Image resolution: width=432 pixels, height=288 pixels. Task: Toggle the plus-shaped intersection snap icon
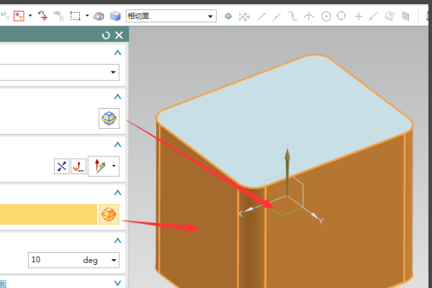358,15
